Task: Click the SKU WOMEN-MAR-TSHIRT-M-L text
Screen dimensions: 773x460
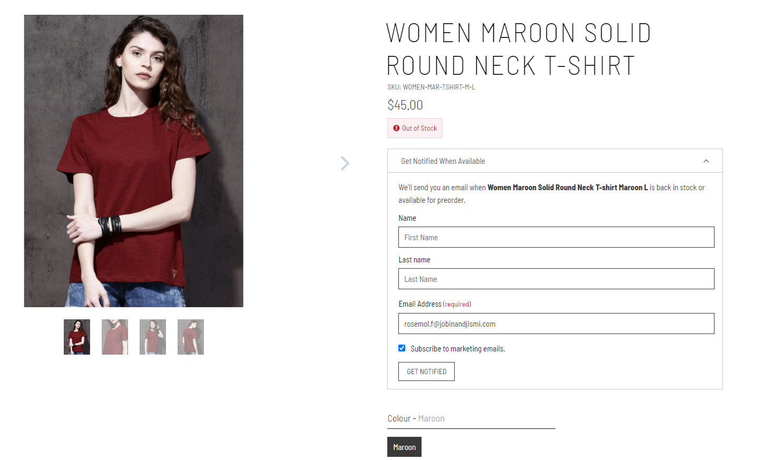Action: [431, 87]
